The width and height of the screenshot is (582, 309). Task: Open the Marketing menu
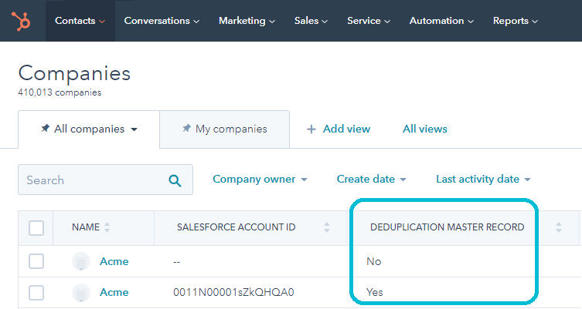point(247,21)
